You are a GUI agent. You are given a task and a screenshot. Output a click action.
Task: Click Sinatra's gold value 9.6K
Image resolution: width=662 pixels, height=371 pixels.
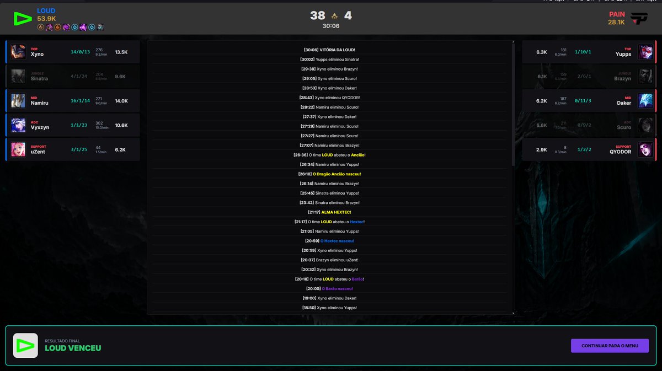(121, 77)
